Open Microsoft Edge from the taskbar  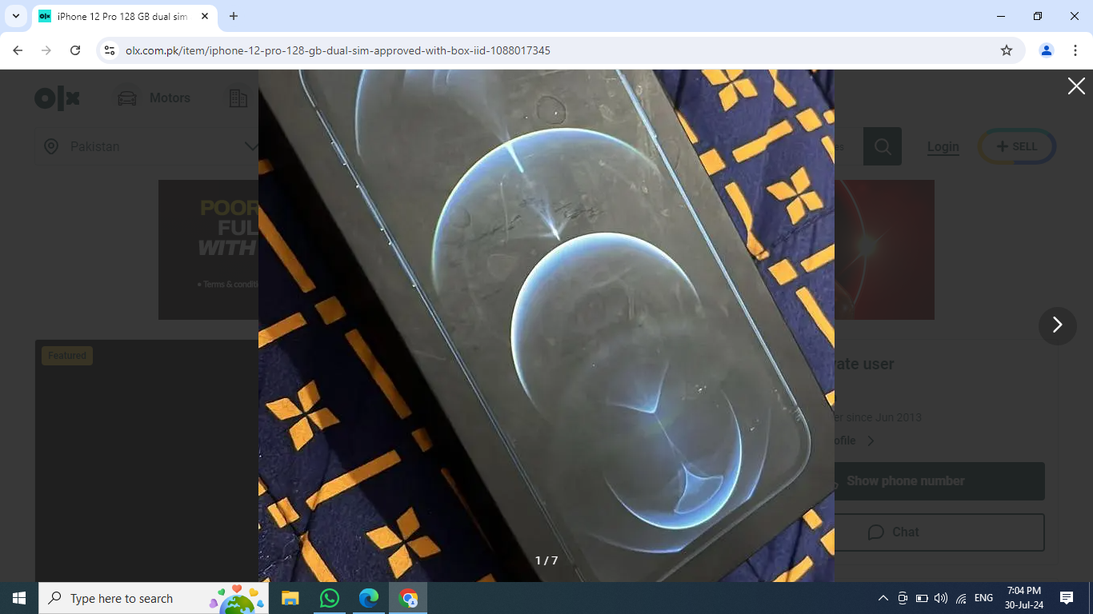click(x=368, y=598)
